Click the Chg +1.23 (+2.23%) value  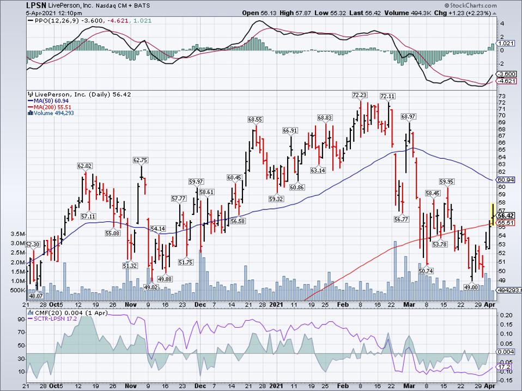[x=462, y=13]
